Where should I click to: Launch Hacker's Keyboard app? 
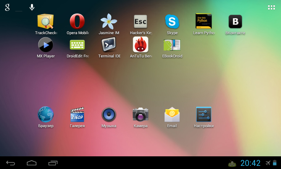point(140,21)
